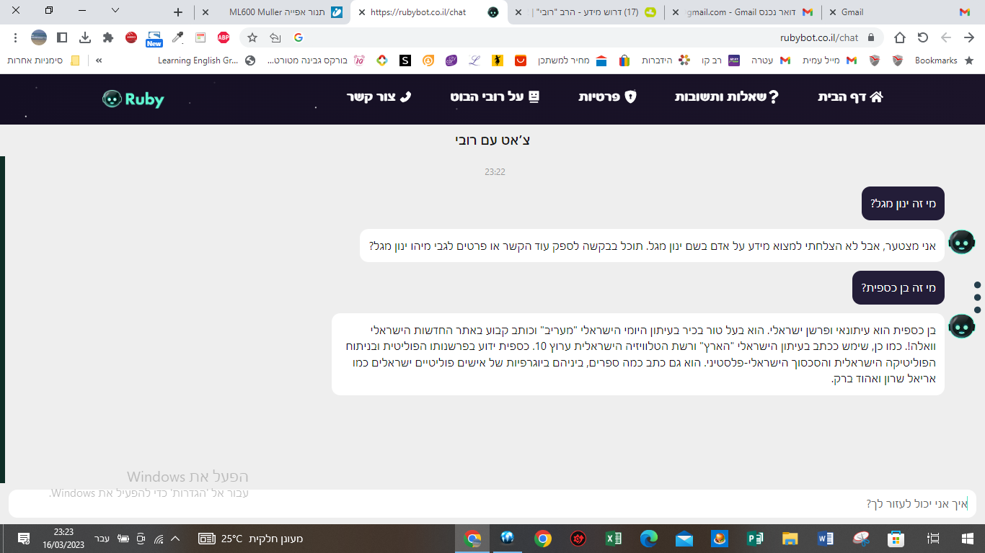Reload the current page
The width and height of the screenshot is (985, 553).
click(922, 37)
